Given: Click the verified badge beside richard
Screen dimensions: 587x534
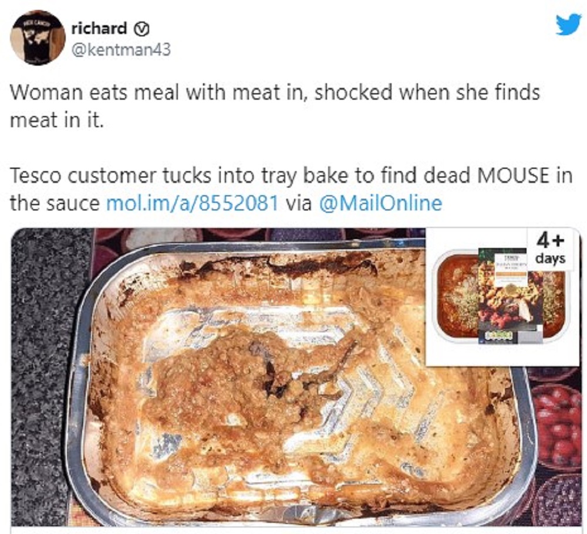Looking at the screenshot, I should click(x=141, y=28).
